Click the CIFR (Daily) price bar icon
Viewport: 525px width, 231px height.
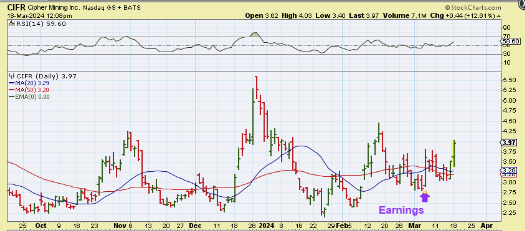[11, 76]
